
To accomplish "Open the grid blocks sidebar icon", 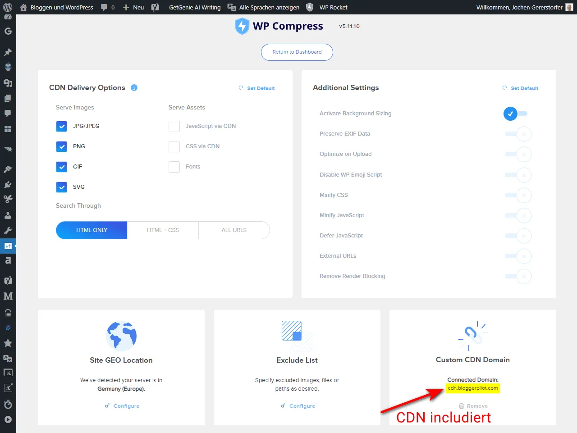I will coord(8,128).
